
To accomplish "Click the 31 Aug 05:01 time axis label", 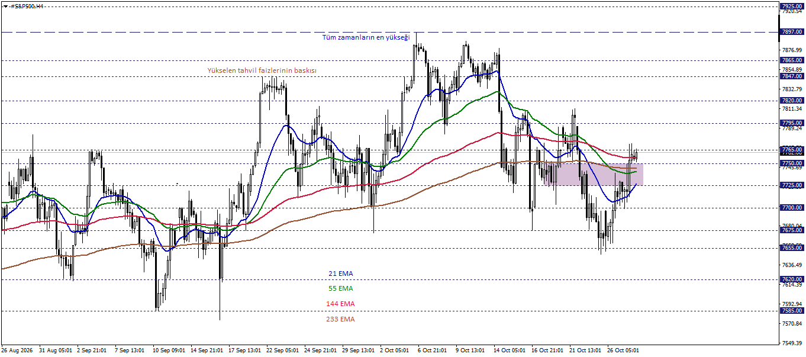I will point(56,350).
